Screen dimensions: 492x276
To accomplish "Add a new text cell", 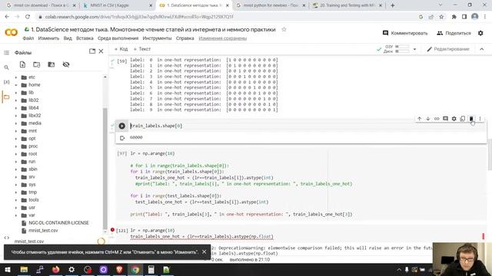I will click(142, 49).
